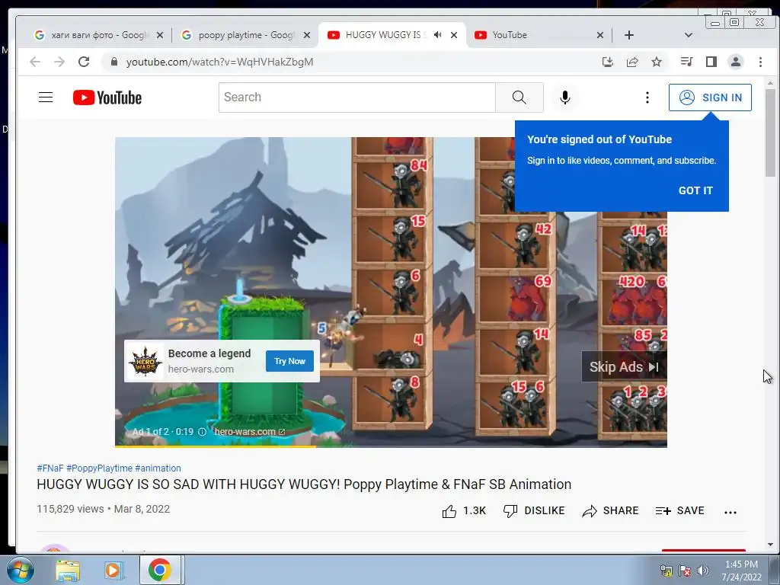The height and width of the screenshot is (585, 780).
Task: Open Windows Media Player from taskbar
Action: coord(113,570)
